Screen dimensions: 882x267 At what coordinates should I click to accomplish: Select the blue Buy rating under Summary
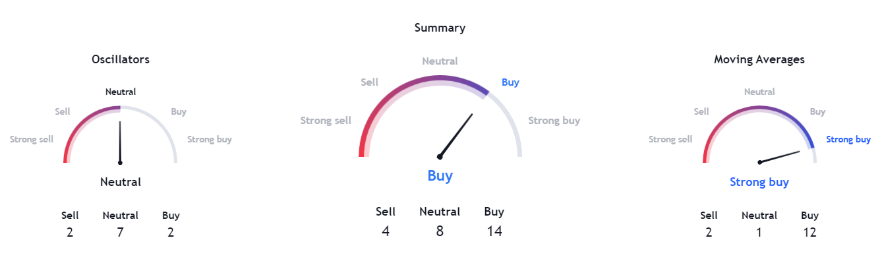[x=440, y=176]
